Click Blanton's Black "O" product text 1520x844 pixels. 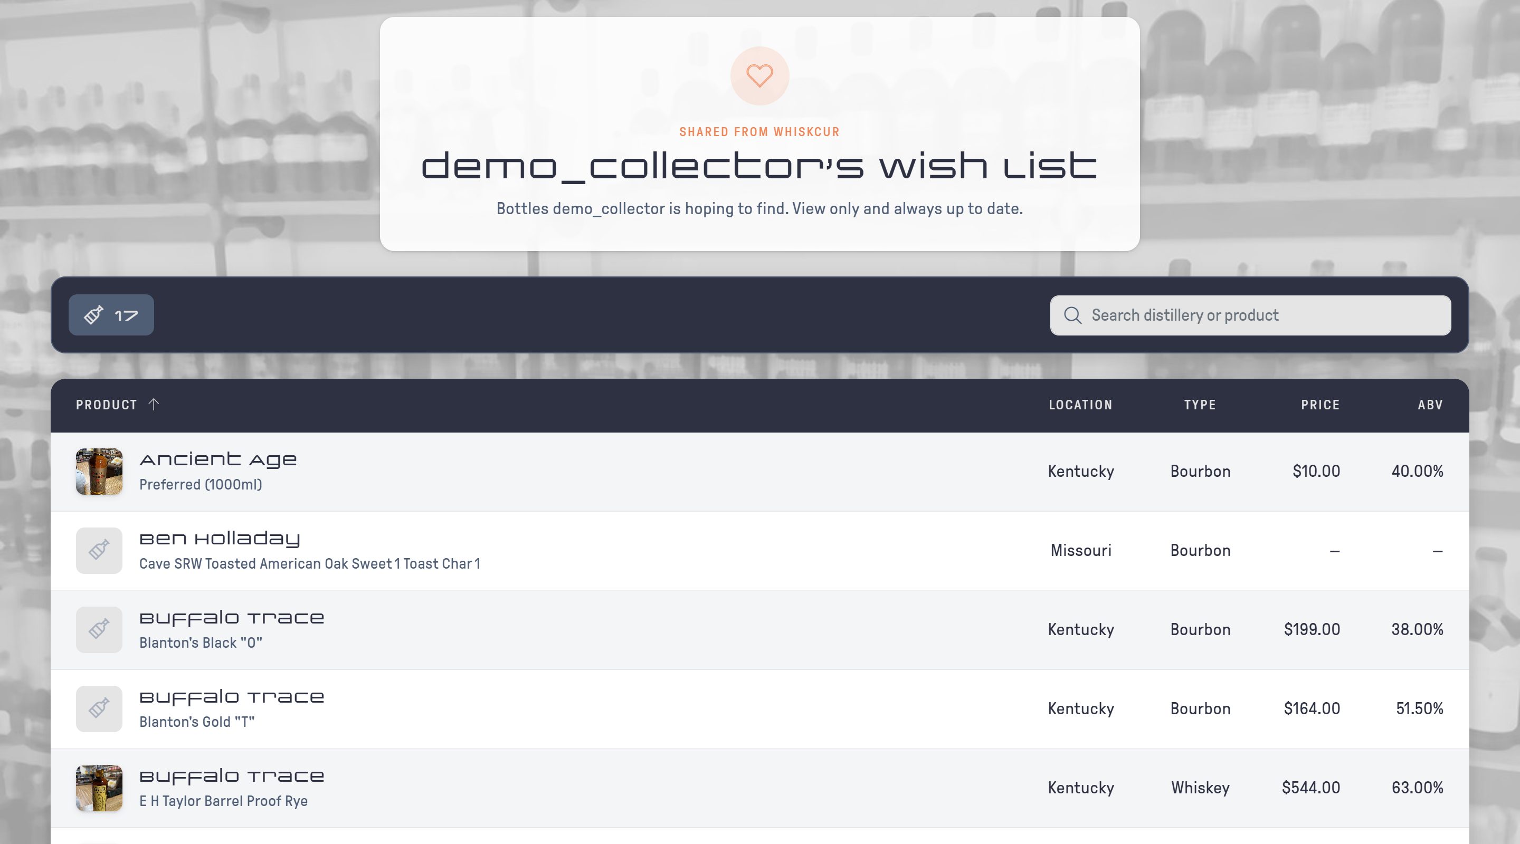201,642
